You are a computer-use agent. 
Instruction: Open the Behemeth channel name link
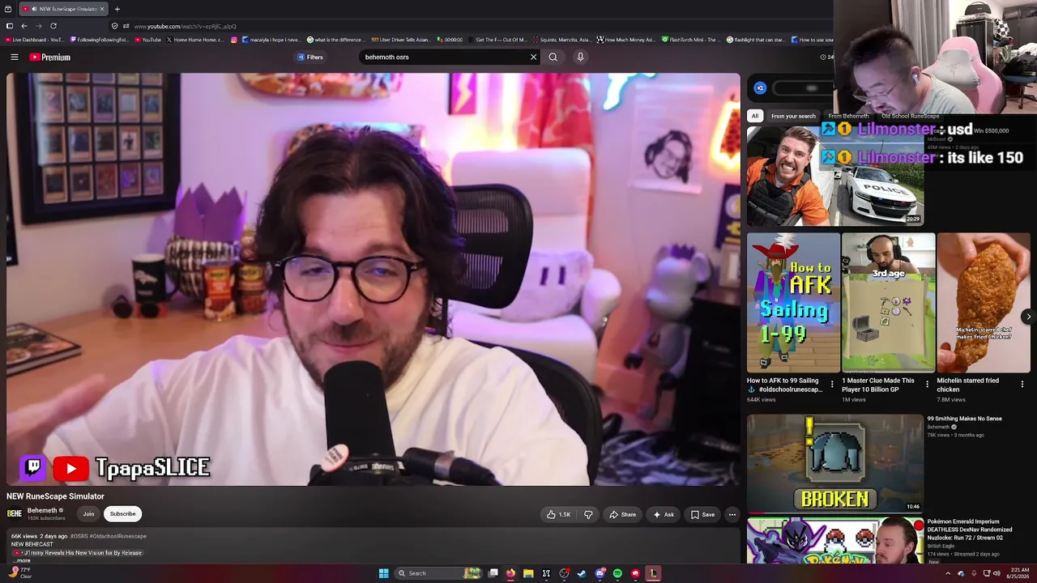(x=42, y=510)
